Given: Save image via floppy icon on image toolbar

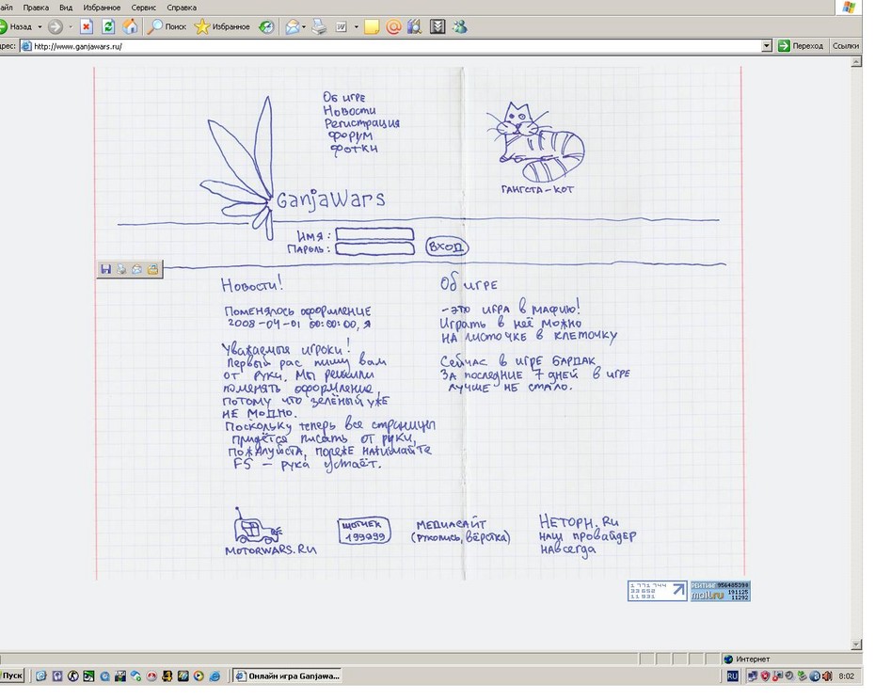Looking at the screenshot, I should click(x=105, y=270).
